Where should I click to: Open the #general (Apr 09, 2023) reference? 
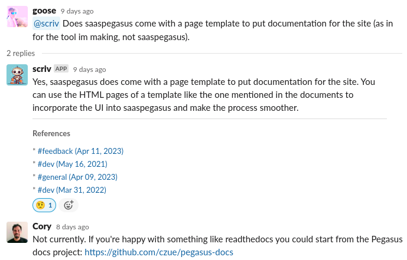[77, 177]
